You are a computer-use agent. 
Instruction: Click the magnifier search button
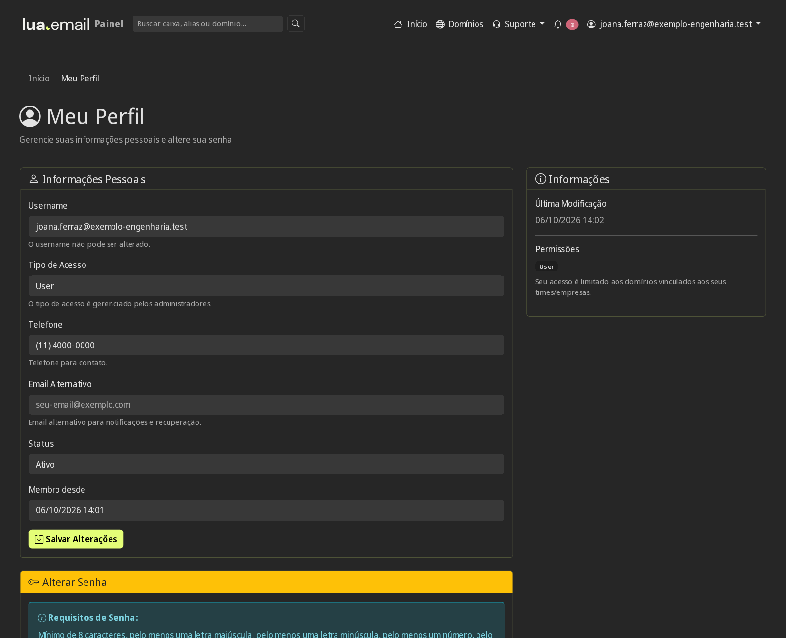click(x=296, y=24)
